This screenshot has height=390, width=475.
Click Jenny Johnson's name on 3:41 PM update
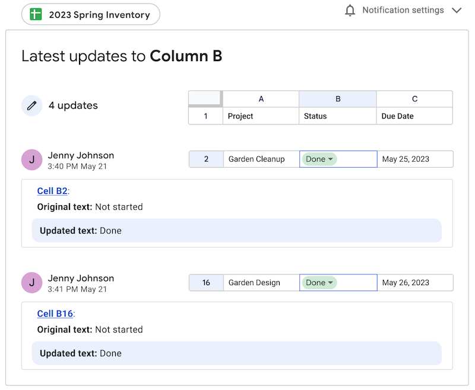81,278
